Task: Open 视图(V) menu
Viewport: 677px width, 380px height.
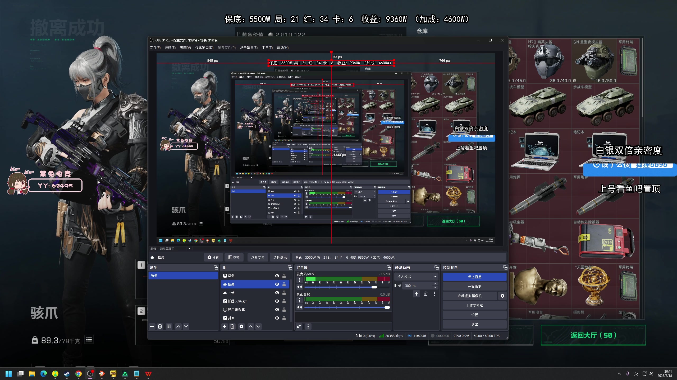Action: click(185, 48)
